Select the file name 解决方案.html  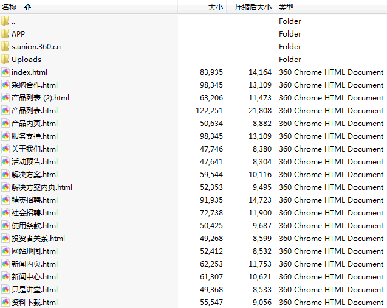click(x=35, y=175)
